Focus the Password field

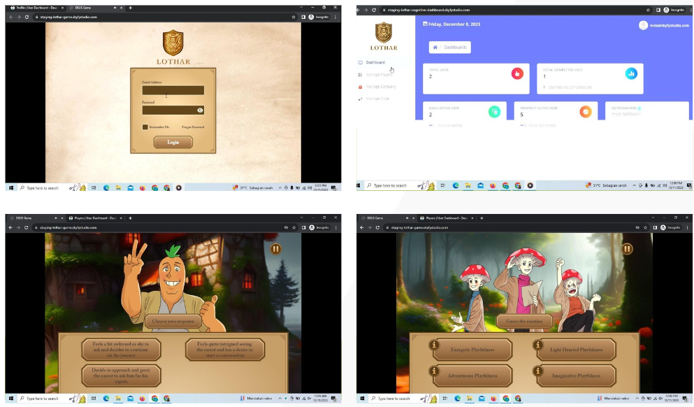coord(173,110)
